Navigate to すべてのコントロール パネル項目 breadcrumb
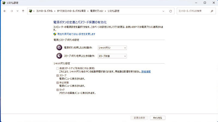The height and width of the screenshot is (122, 218). pyautogui.click(x=71, y=11)
